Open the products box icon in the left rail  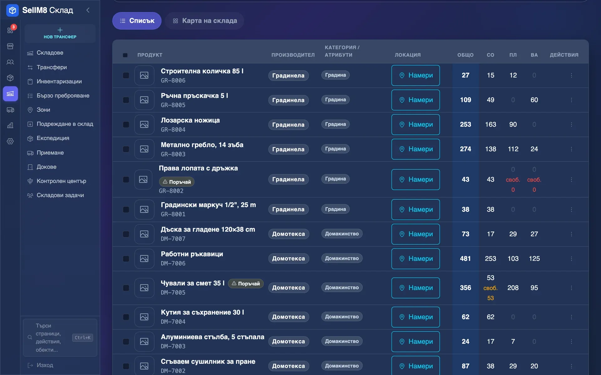point(10,78)
